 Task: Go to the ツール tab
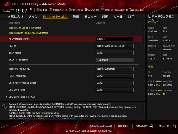coord(118,17)
